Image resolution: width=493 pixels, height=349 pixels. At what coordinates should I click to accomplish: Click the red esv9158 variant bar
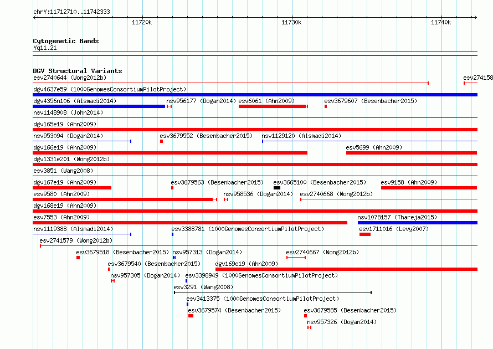tap(429, 188)
